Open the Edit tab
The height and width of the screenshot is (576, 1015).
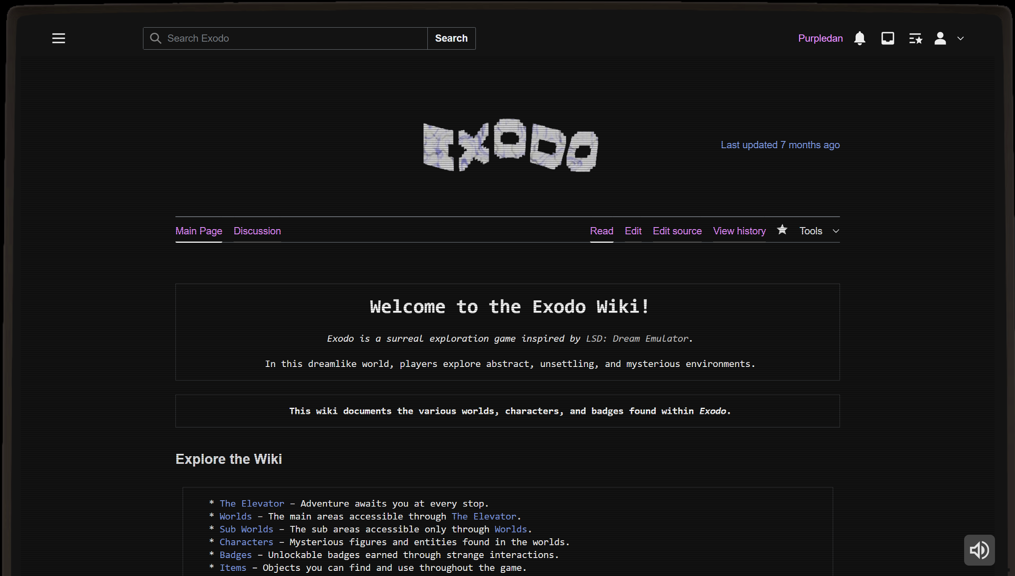[633, 231]
